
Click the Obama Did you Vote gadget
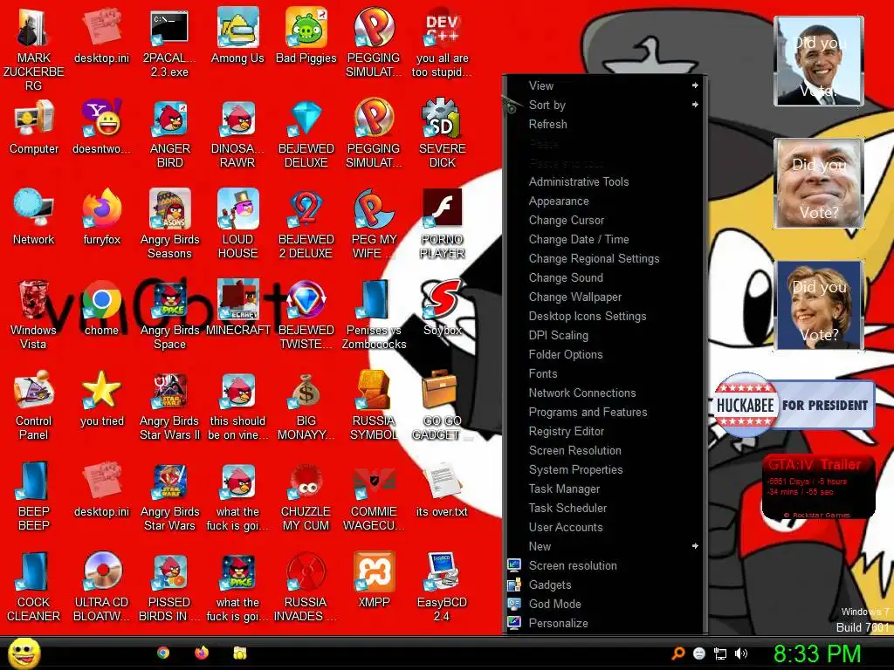[x=819, y=61]
